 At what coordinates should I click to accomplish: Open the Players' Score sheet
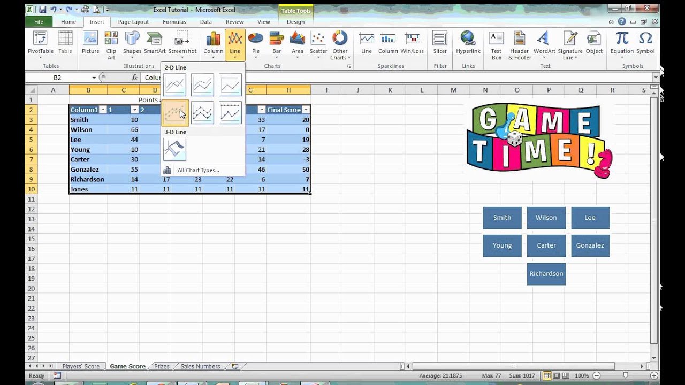pyautogui.click(x=81, y=366)
